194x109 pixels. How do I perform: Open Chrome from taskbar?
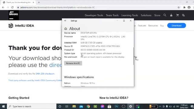coord(88,106)
